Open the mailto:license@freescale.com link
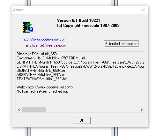The image size is (156, 136). tap(45, 45)
